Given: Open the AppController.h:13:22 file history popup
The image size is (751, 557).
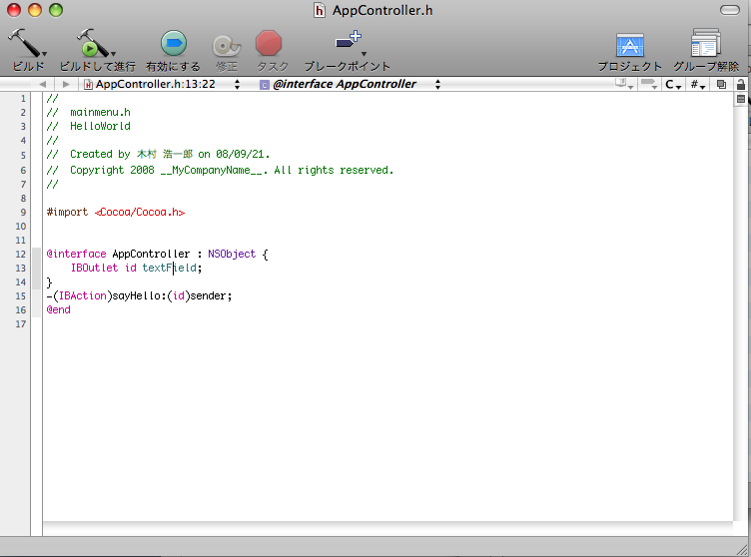Looking at the screenshot, I should coord(162,84).
